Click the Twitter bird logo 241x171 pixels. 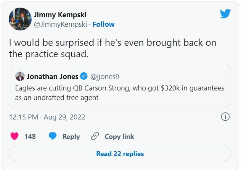point(225,14)
